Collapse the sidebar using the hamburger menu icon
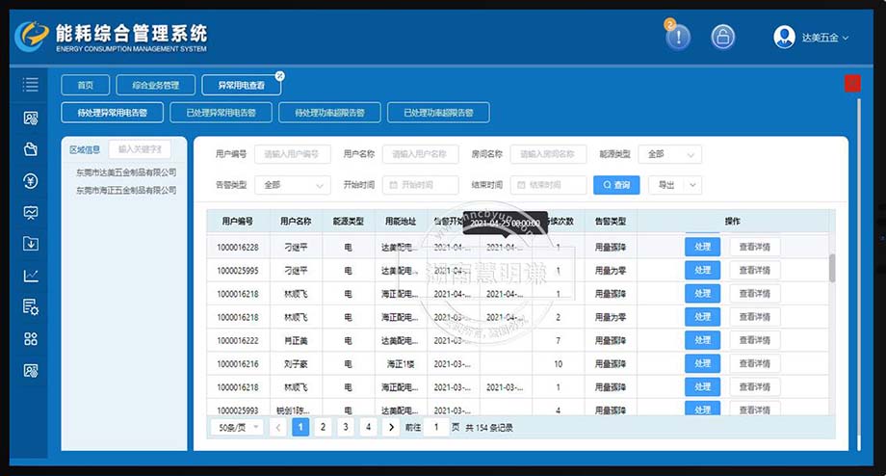The height and width of the screenshot is (476, 886). pos(31,85)
